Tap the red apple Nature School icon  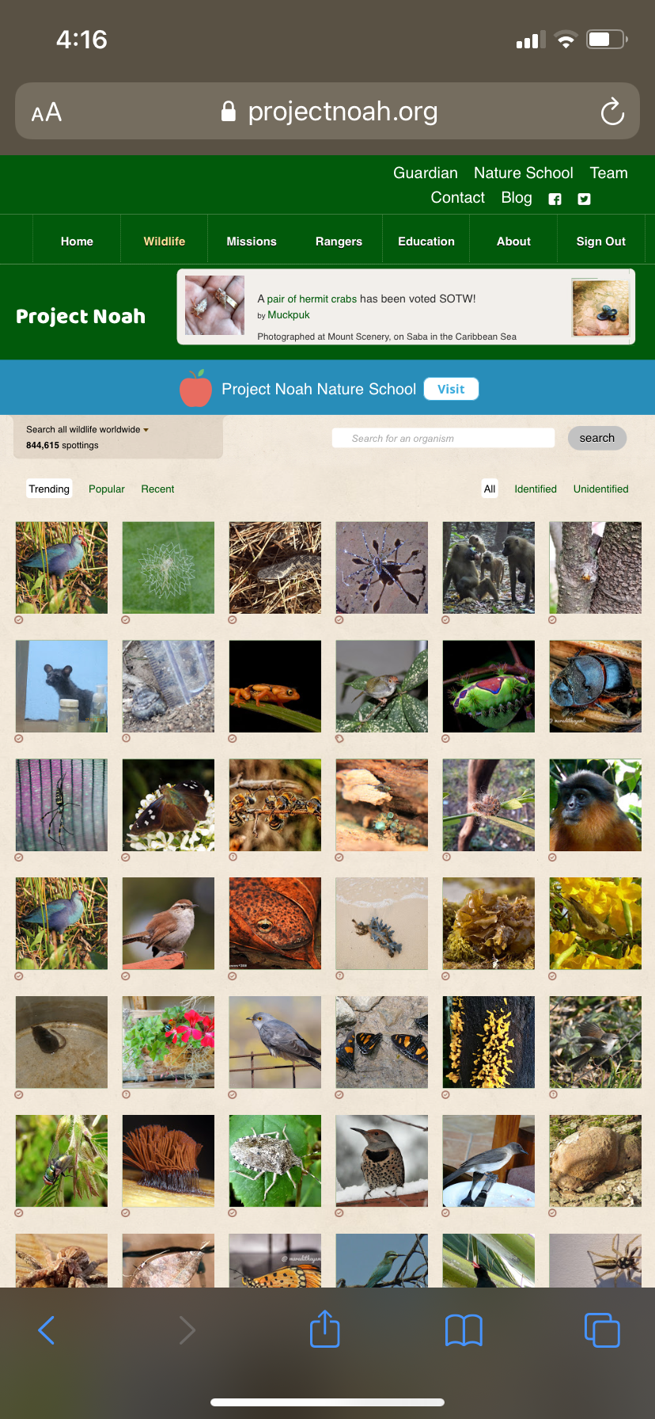[195, 388]
